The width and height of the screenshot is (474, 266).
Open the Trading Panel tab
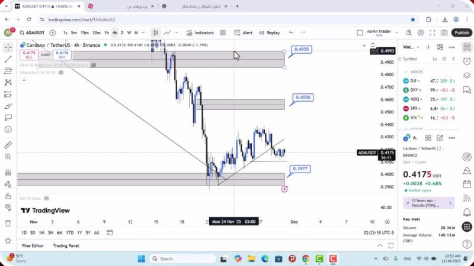[x=66, y=245]
